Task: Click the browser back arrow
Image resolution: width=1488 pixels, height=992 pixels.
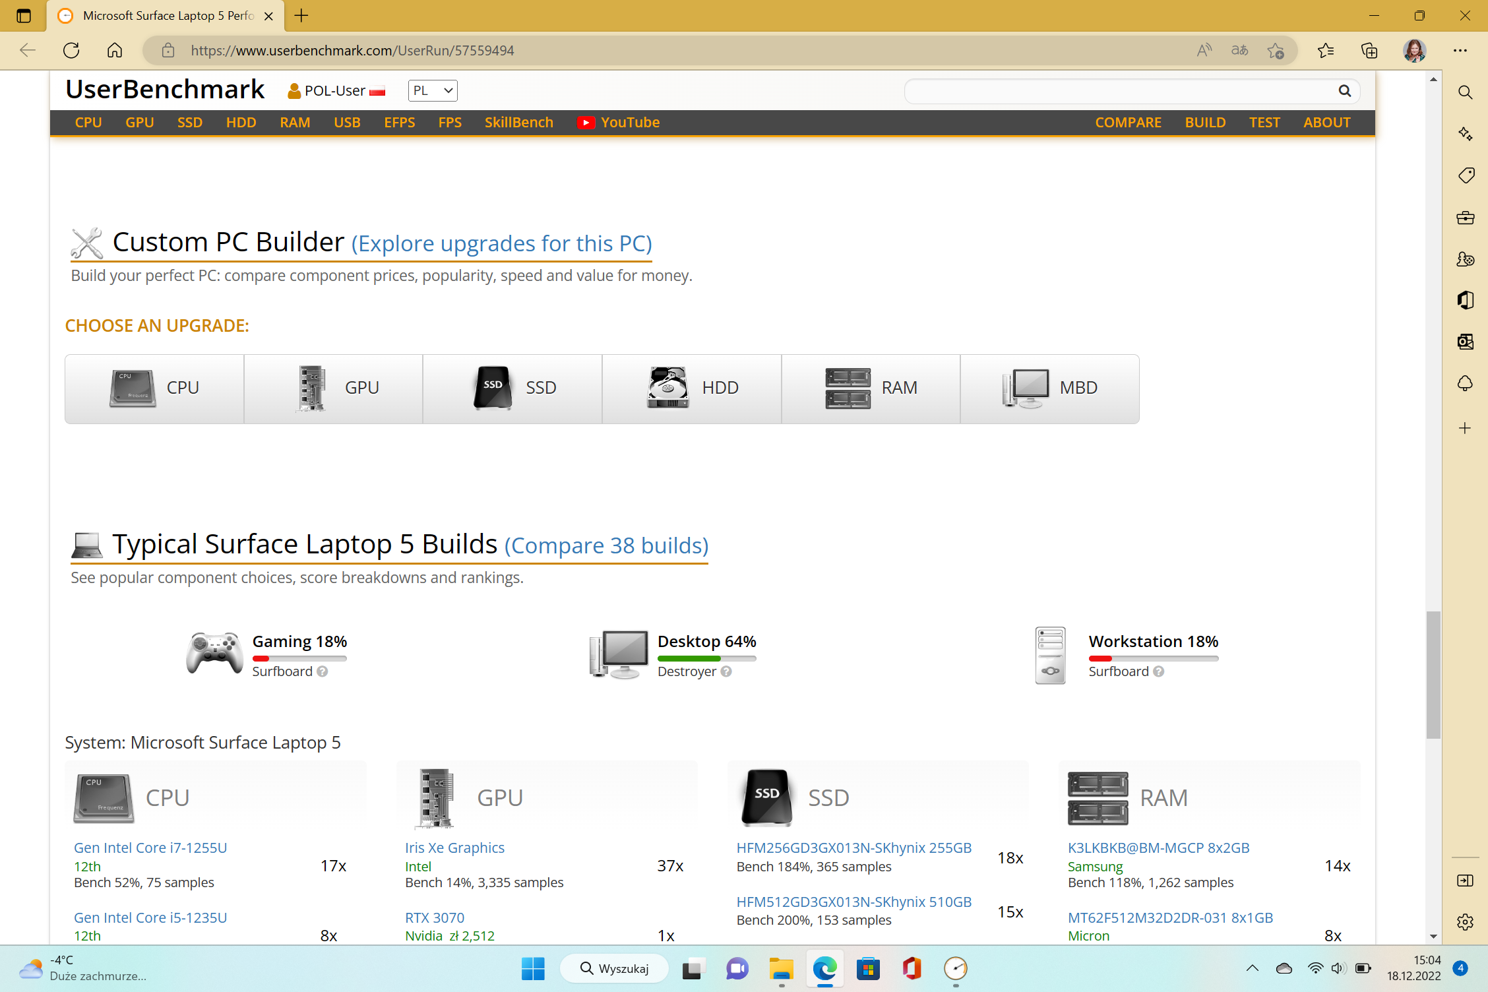Action: click(x=28, y=50)
